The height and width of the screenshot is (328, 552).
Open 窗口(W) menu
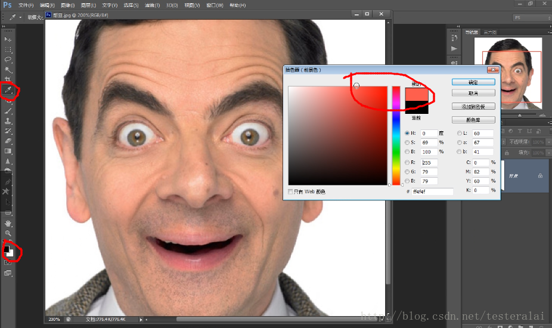coord(215,5)
